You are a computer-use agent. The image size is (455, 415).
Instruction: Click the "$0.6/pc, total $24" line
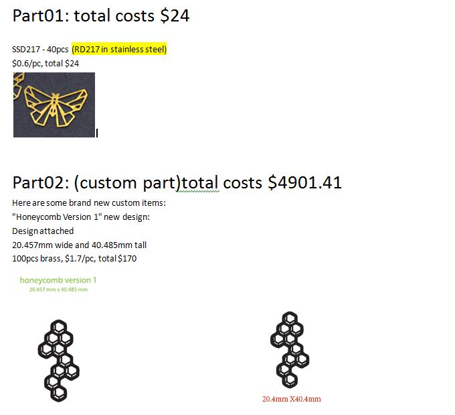click(x=45, y=63)
